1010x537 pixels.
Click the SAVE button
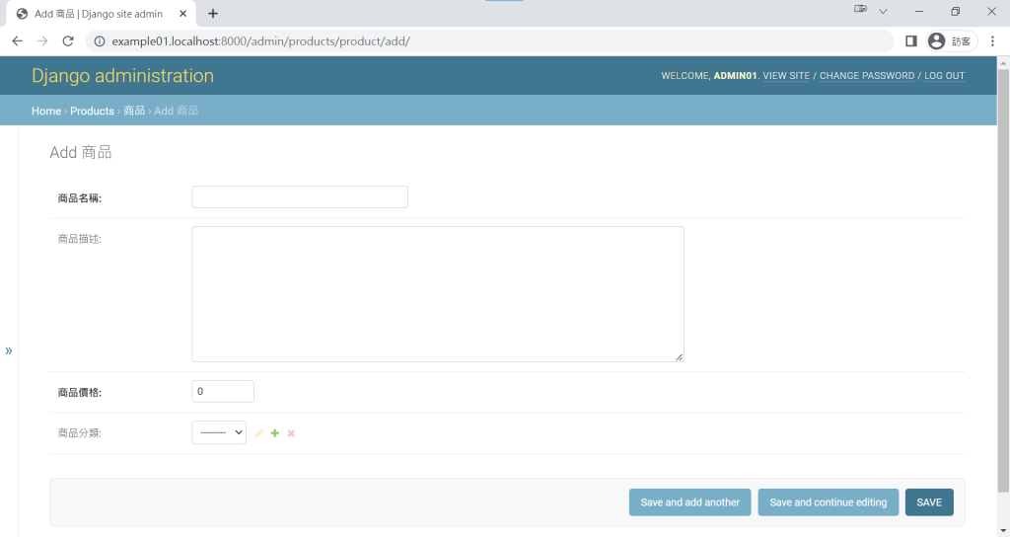[x=929, y=502]
